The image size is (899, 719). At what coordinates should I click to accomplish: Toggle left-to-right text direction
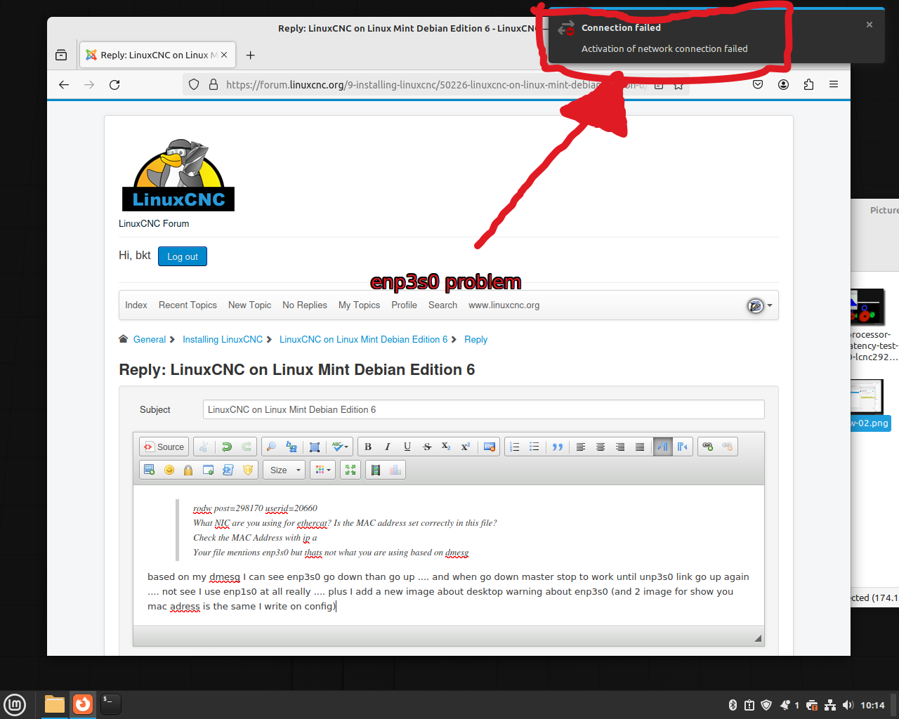662,447
